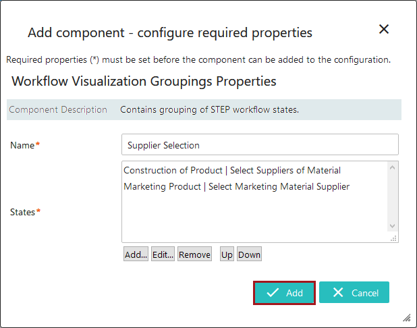The image size is (417, 328).
Task: Click the Component Description label
Action: point(58,109)
